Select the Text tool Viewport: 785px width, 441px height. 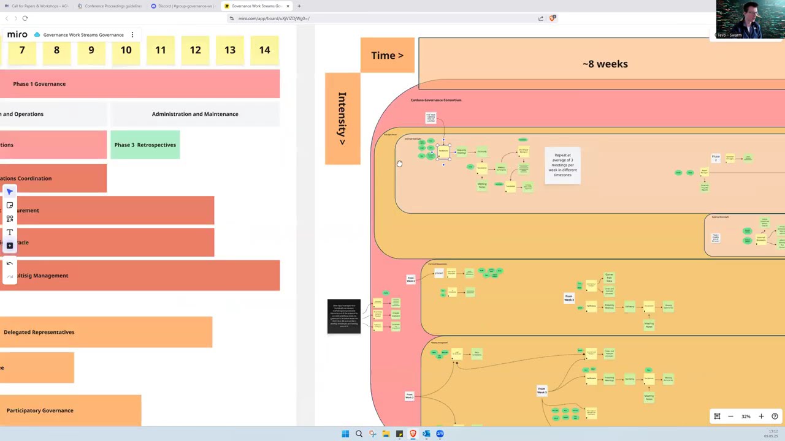coord(9,232)
